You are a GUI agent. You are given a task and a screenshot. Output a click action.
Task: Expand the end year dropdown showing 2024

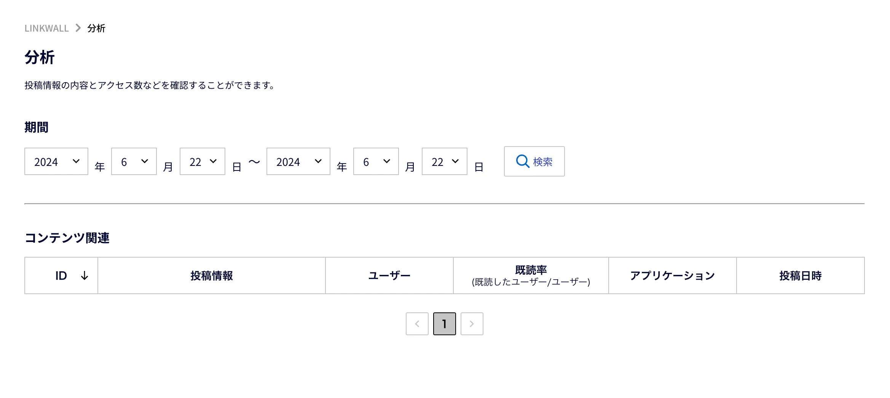(298, 161)
